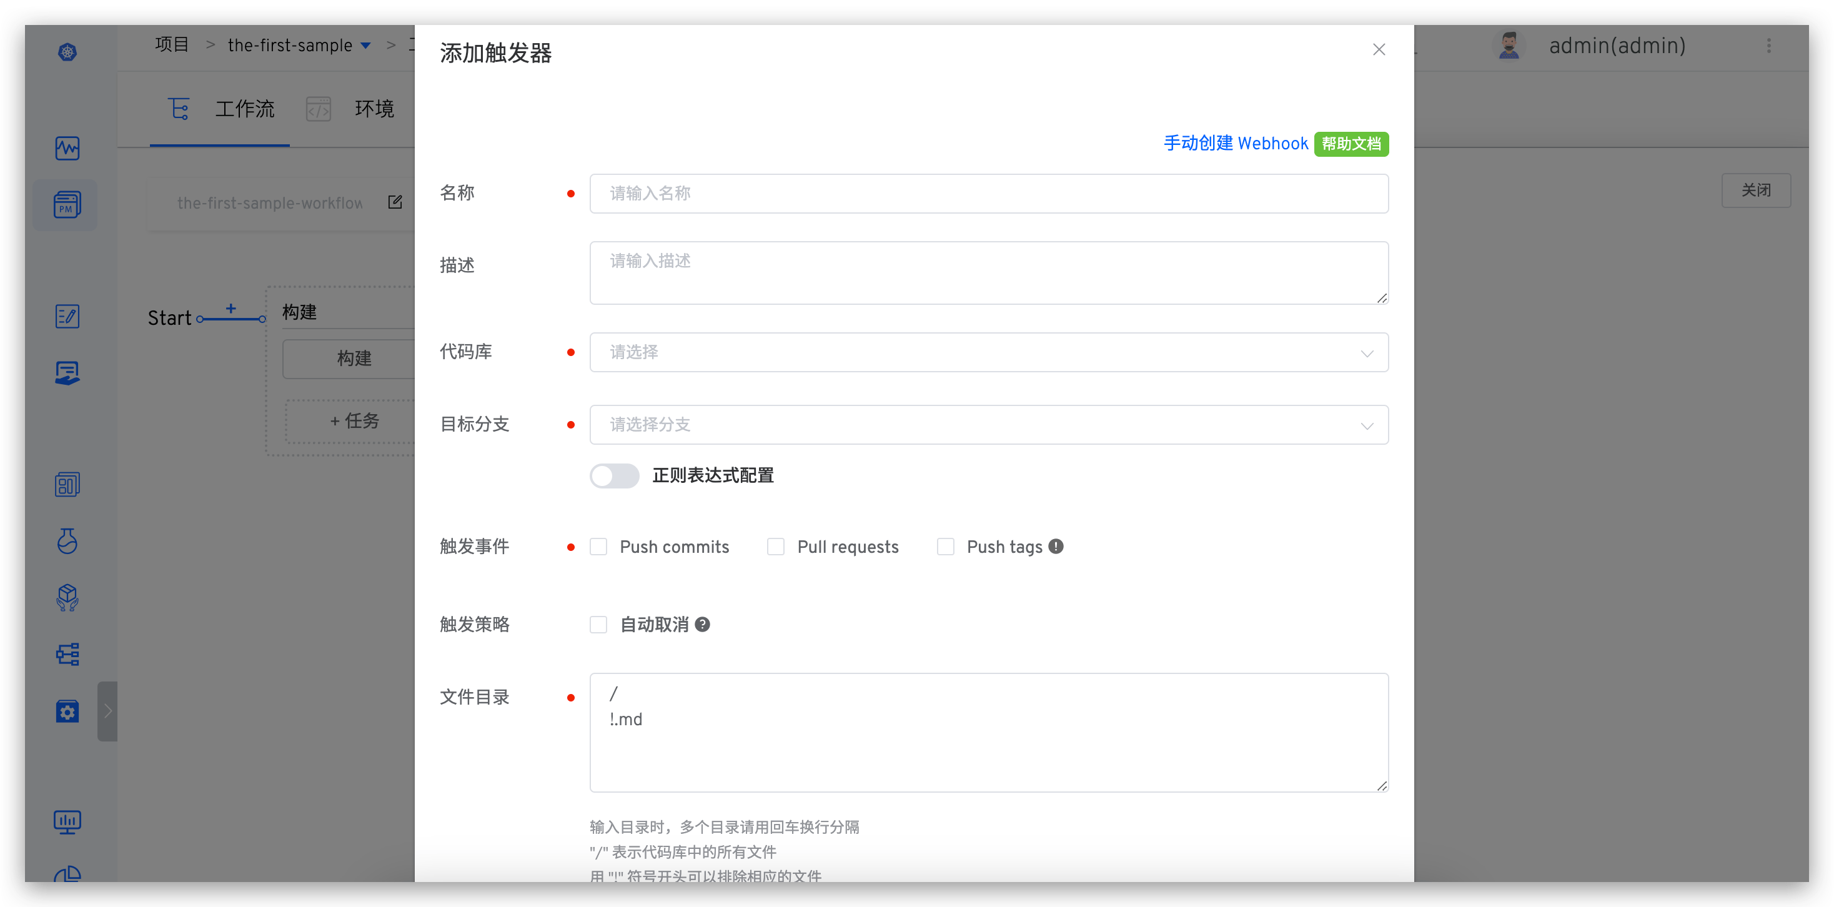Image resolution: width=1834 pixels, height=907 pixels.
Task: Open the monitoring dashboard icon in sidebar
Action: coord(67,147)
